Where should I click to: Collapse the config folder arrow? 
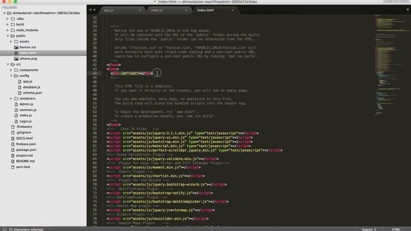[11, 76]
